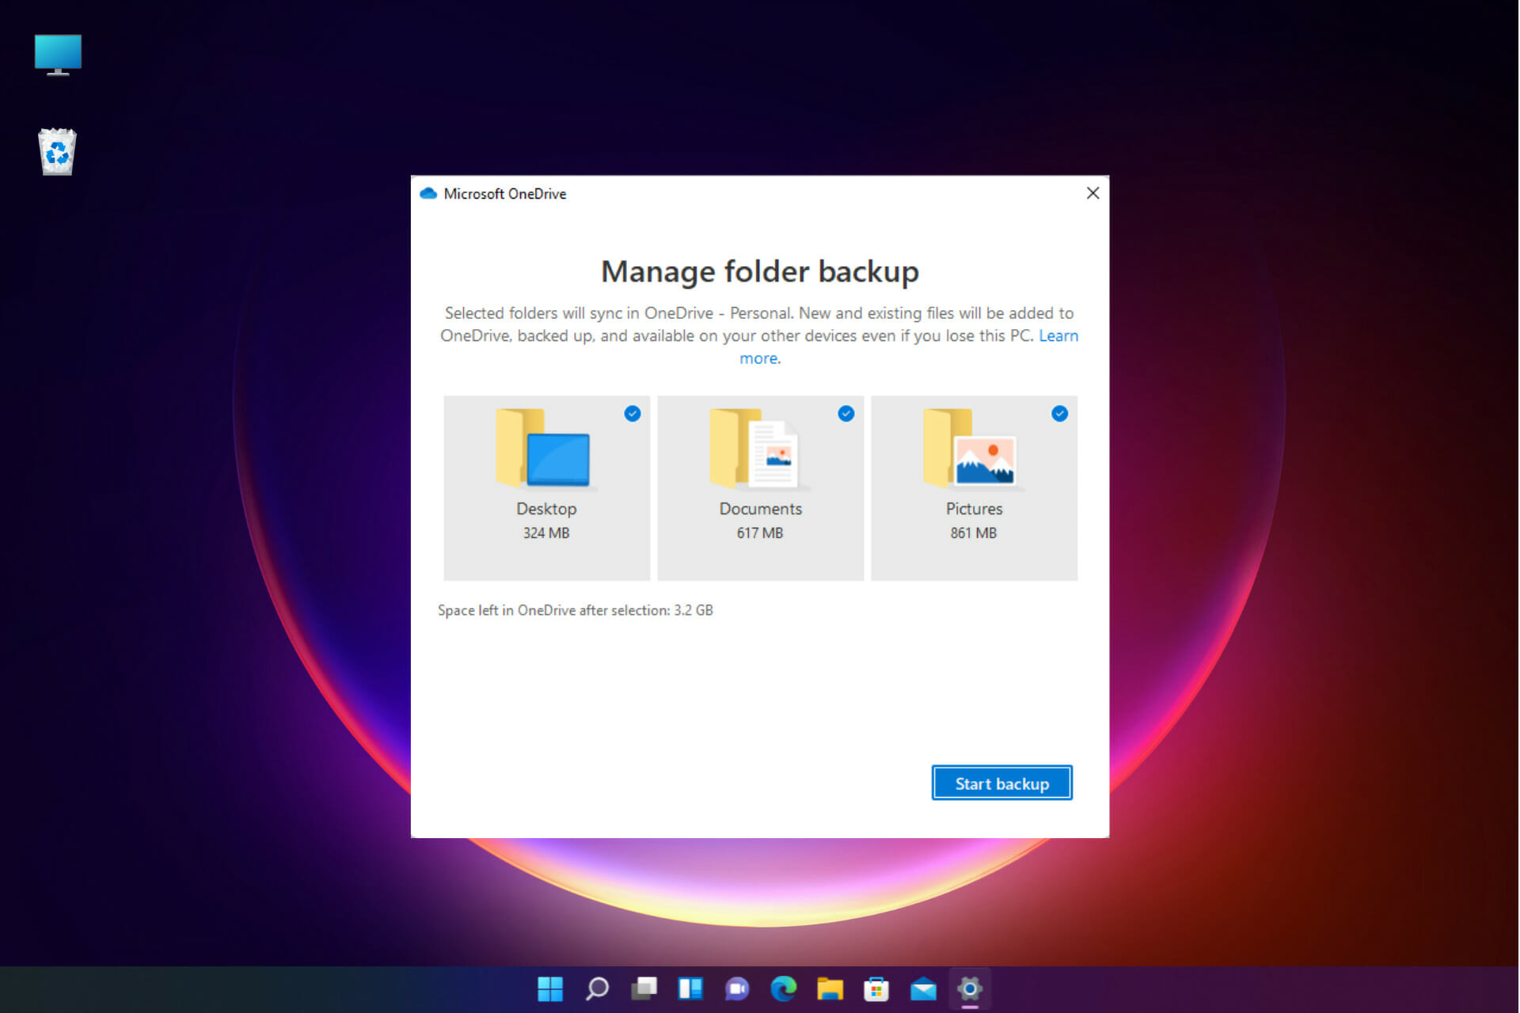The height and width of the screenshot is (1013, 1520).
Task: Close the Microsoft OneDrive dialog
Action: tap(1092, 193)
